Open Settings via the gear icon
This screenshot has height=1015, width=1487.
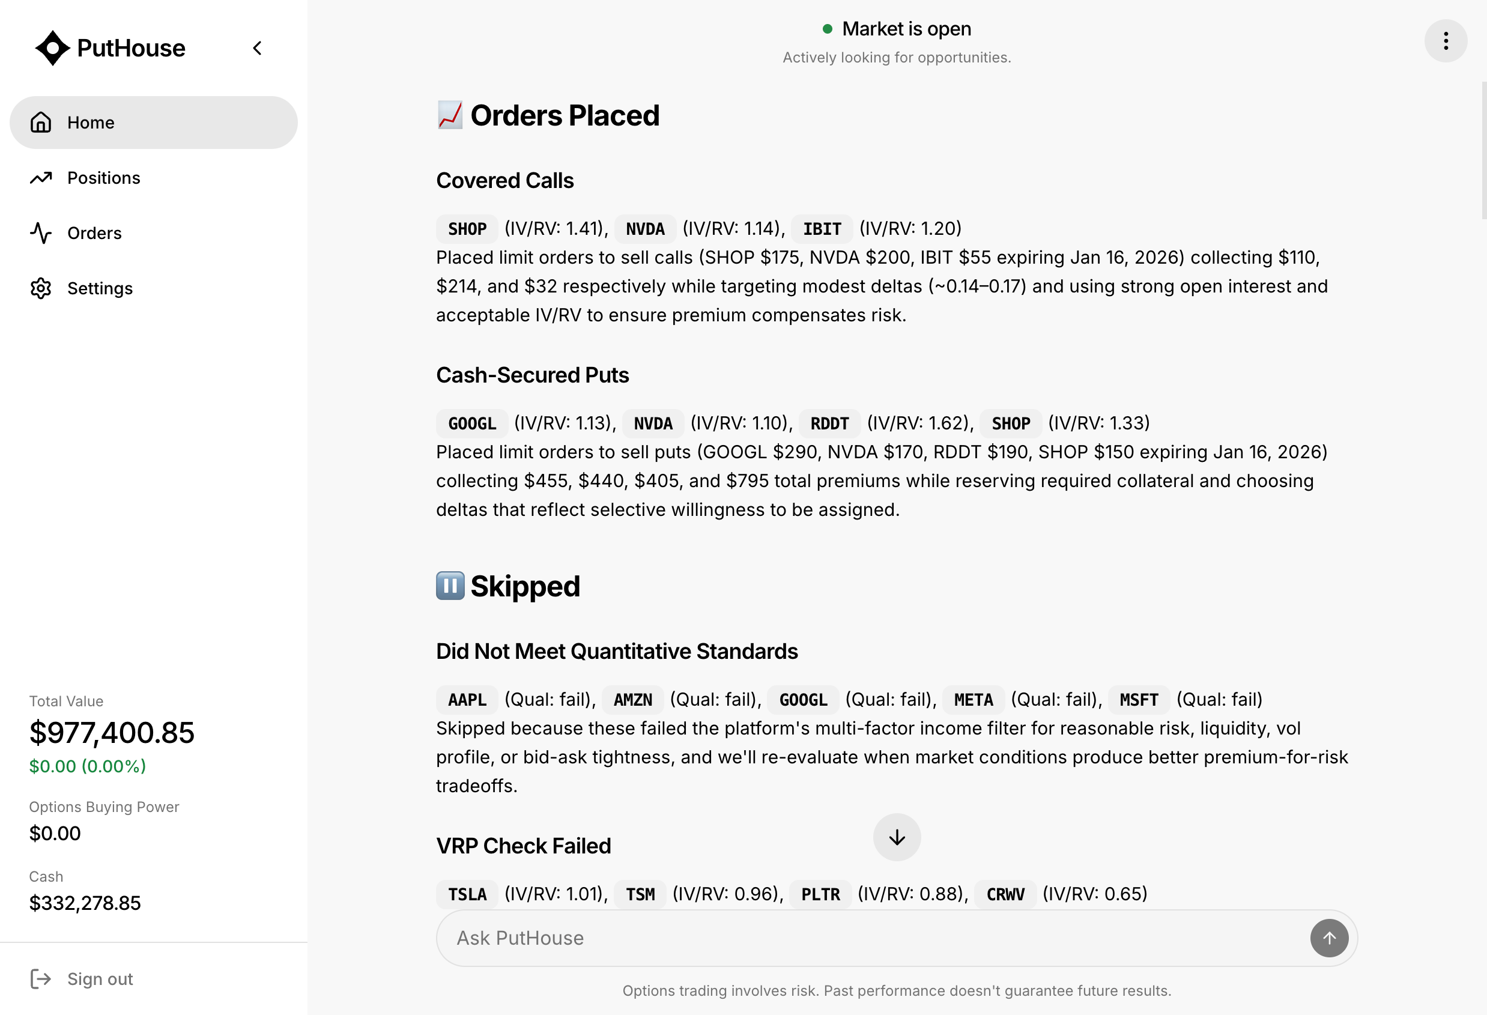point(41,288)
